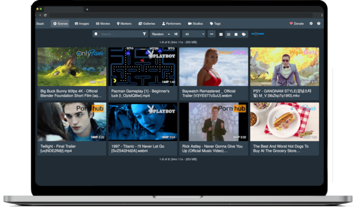Open help question mark icon
Screen dimensions: 356x207
319,23
